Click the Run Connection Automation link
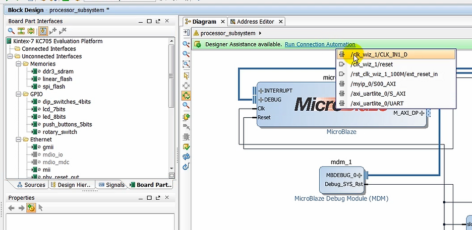This screenshot has width=472, height=230. click(x=320, y=44)
